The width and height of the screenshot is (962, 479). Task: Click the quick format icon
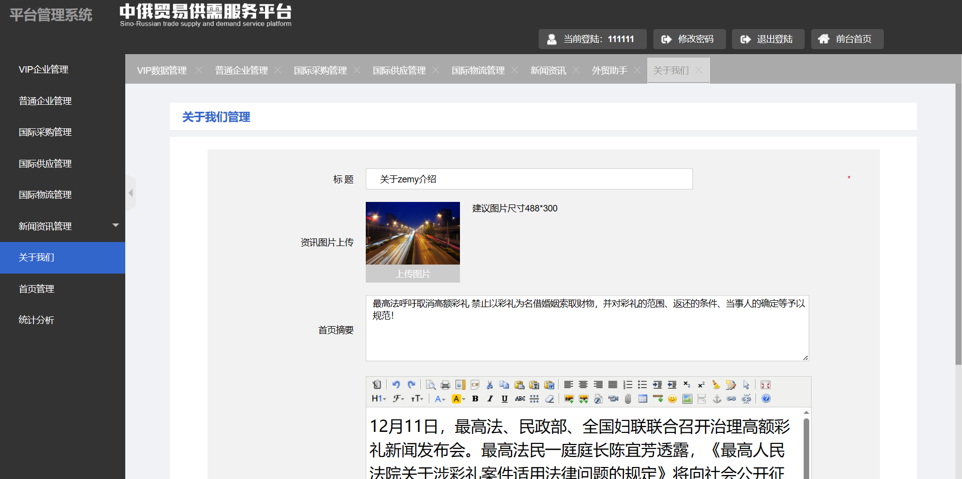click(x=731, y=385)
